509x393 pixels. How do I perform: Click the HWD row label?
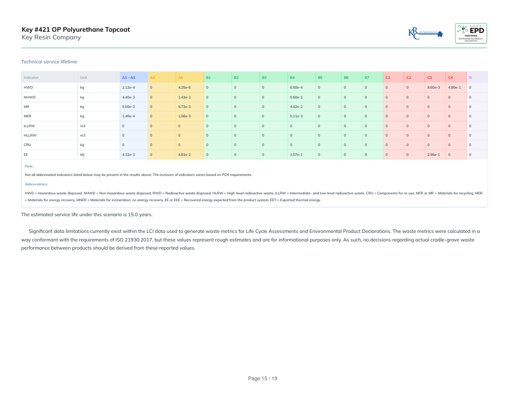pos(28,87)
